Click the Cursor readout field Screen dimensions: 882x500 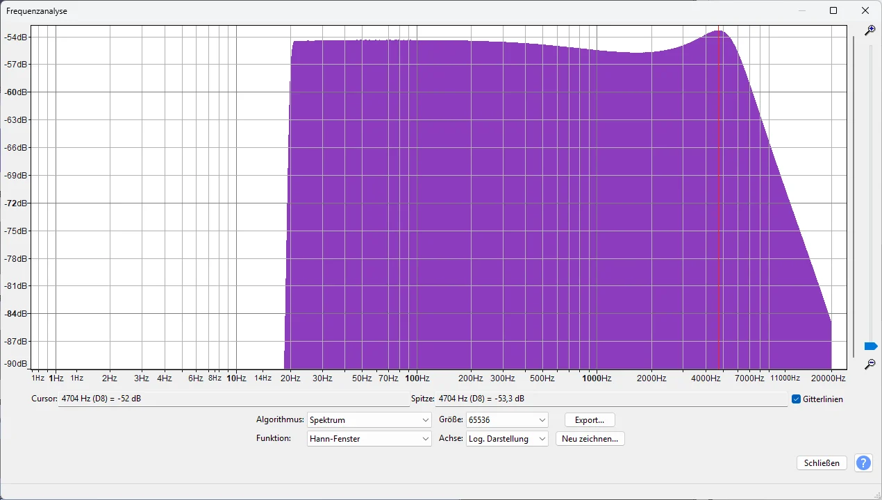point(233,399)
